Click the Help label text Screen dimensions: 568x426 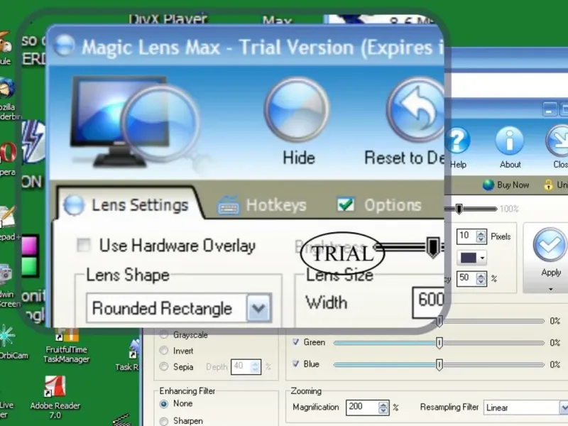click(x=458, y=165)
